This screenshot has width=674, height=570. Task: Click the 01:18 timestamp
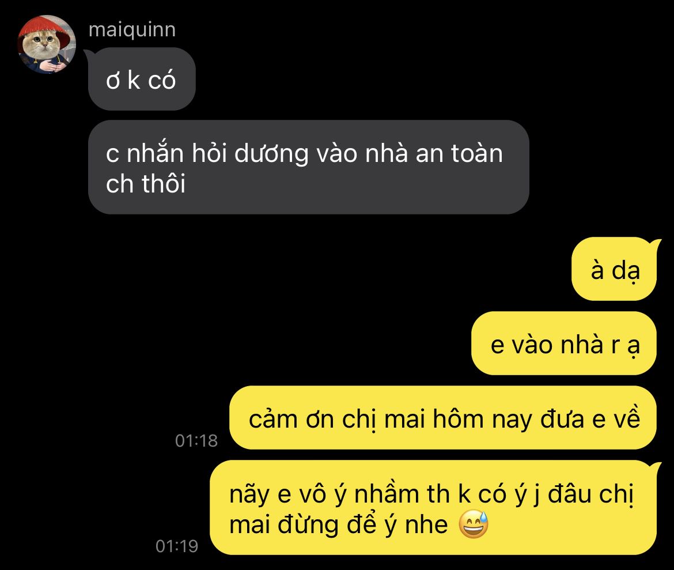tap(196, 440)
